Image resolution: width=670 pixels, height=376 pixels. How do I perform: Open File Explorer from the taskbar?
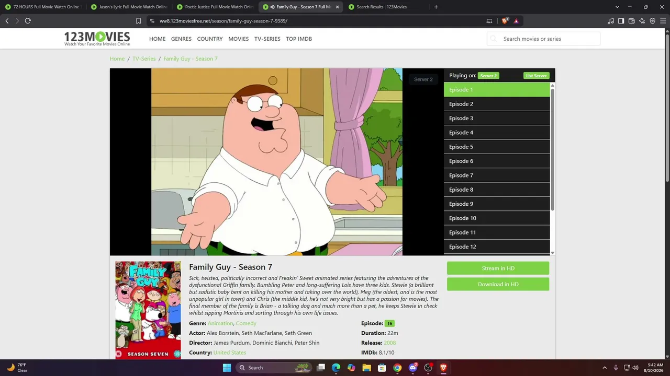pos(367,368)
